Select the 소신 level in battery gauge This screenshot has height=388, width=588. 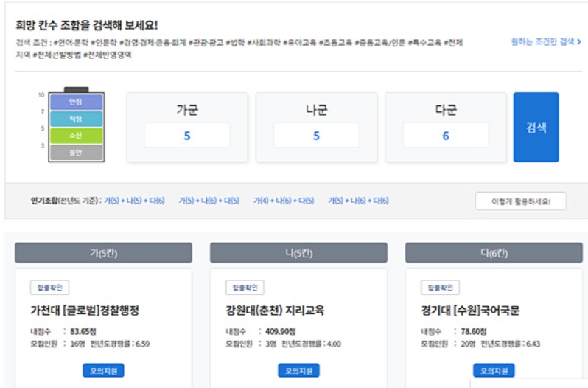pos(76,136)
